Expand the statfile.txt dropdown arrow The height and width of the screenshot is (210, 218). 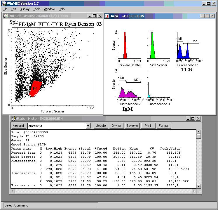tap(88, 126)
